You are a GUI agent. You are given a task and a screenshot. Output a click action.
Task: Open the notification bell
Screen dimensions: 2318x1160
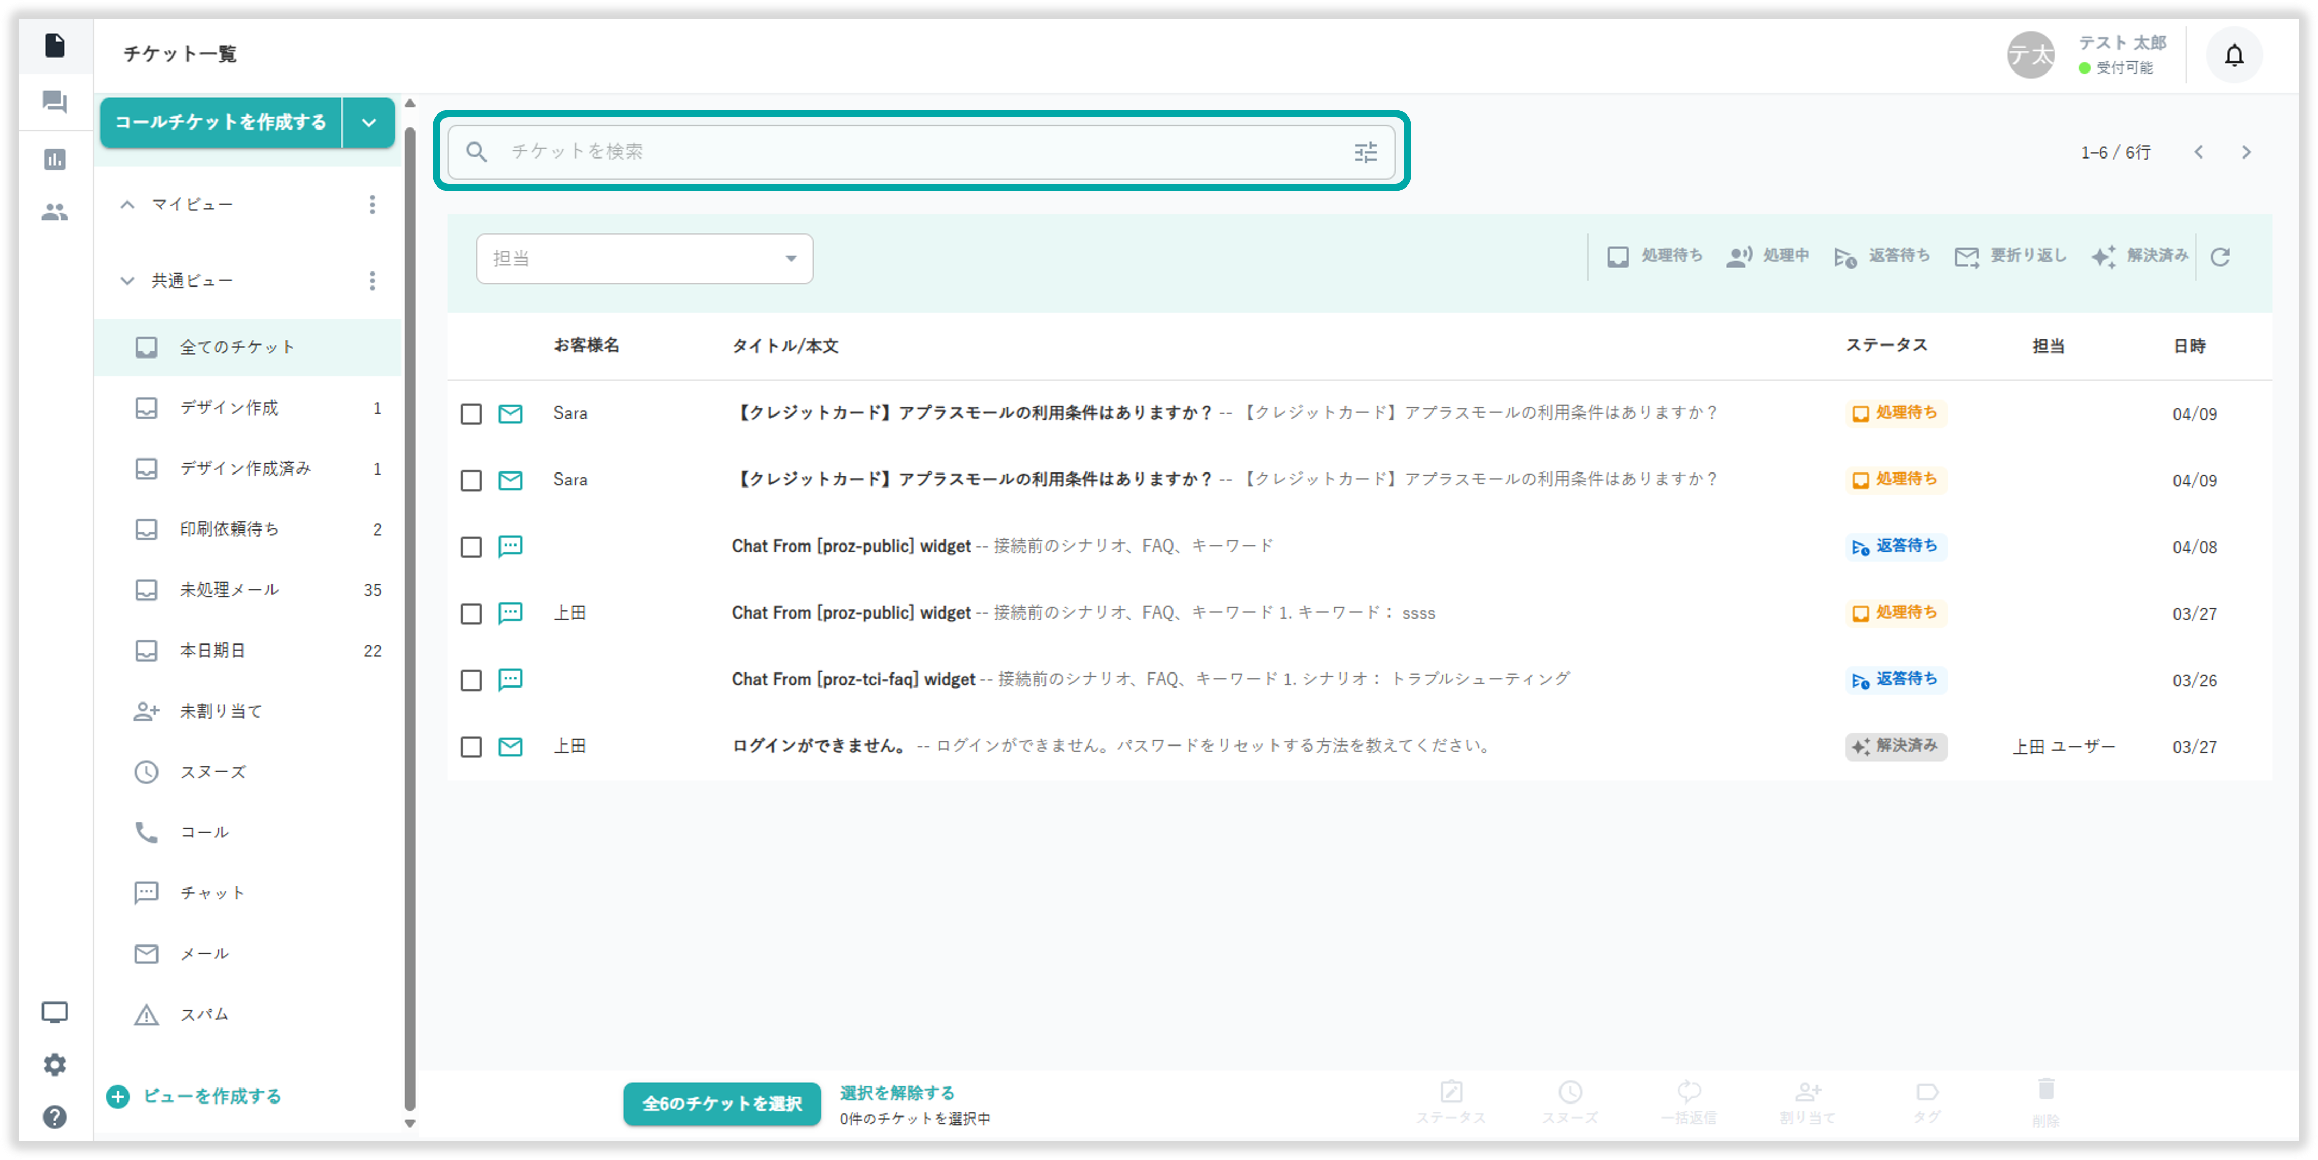click(x=2234, y=56)
